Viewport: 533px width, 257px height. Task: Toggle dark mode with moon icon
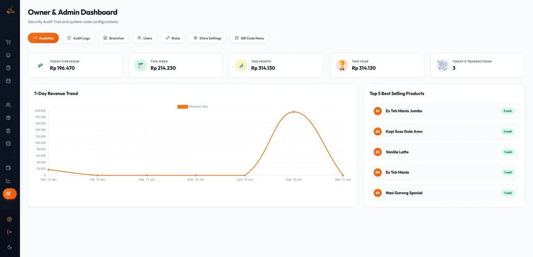point(9,247)
